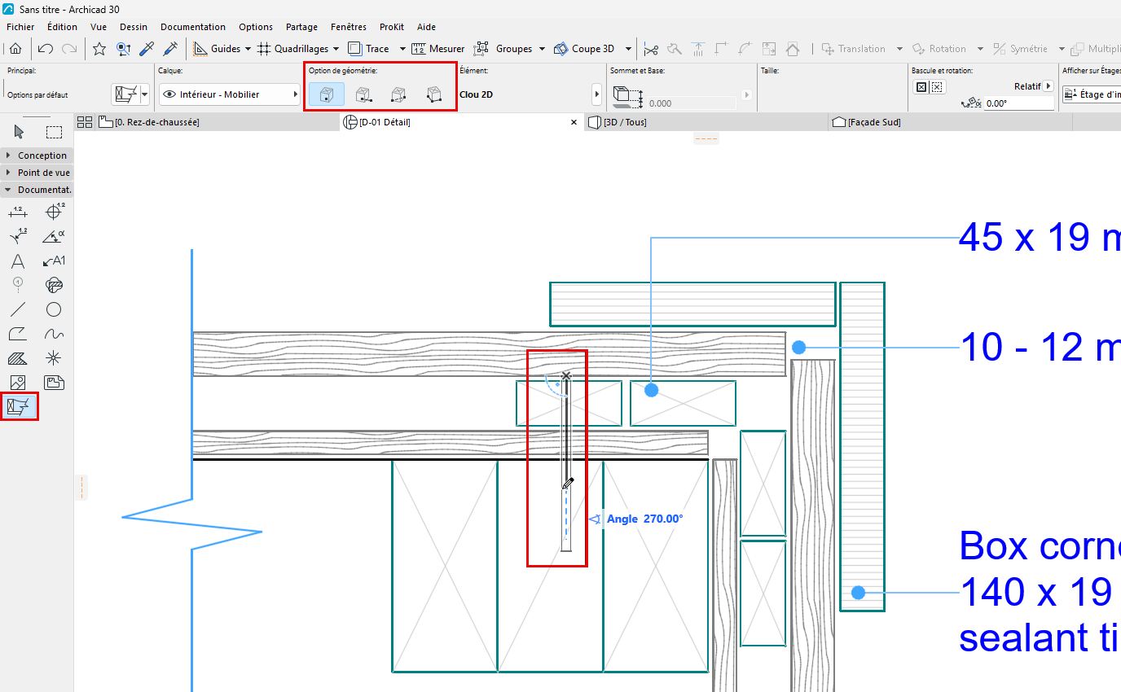Inject parameters with the syringe icon
This screenshot has width=1121, height=692.
[171, 49]
